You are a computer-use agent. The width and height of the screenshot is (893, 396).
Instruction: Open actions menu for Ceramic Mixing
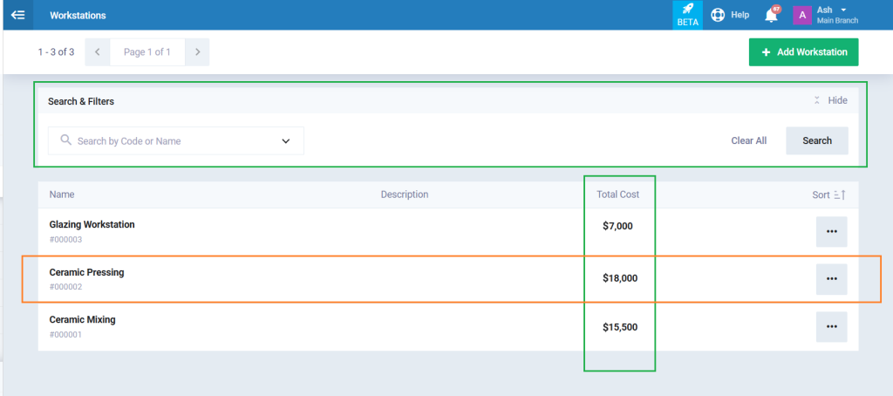click(831, 326)
